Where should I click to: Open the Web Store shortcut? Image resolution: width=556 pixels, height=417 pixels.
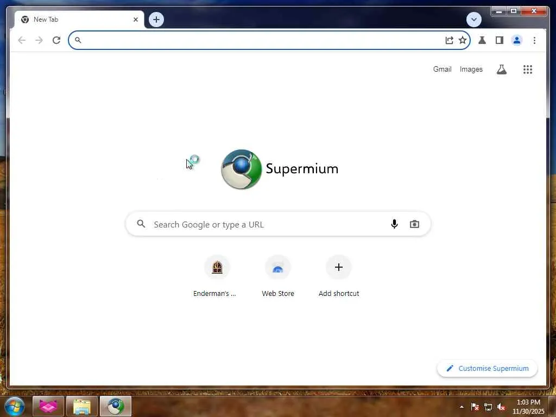(278, 276)
